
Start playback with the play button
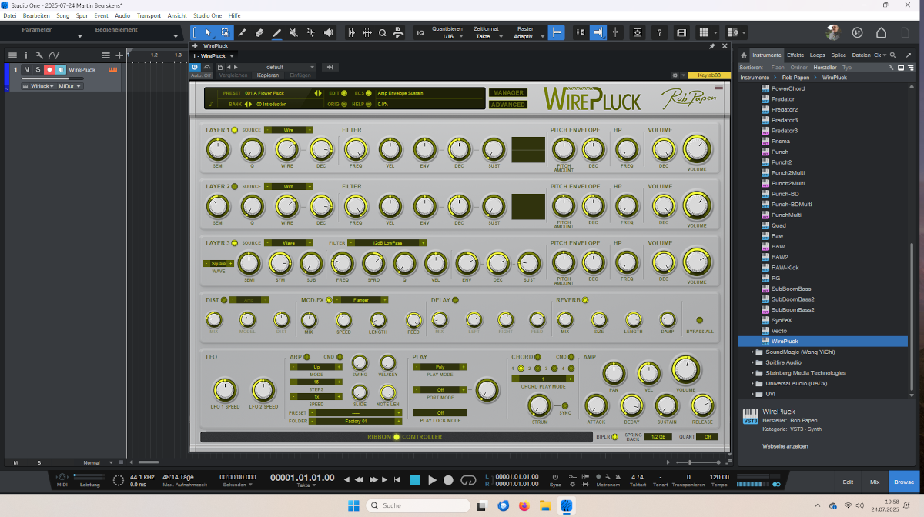point(432,480)
